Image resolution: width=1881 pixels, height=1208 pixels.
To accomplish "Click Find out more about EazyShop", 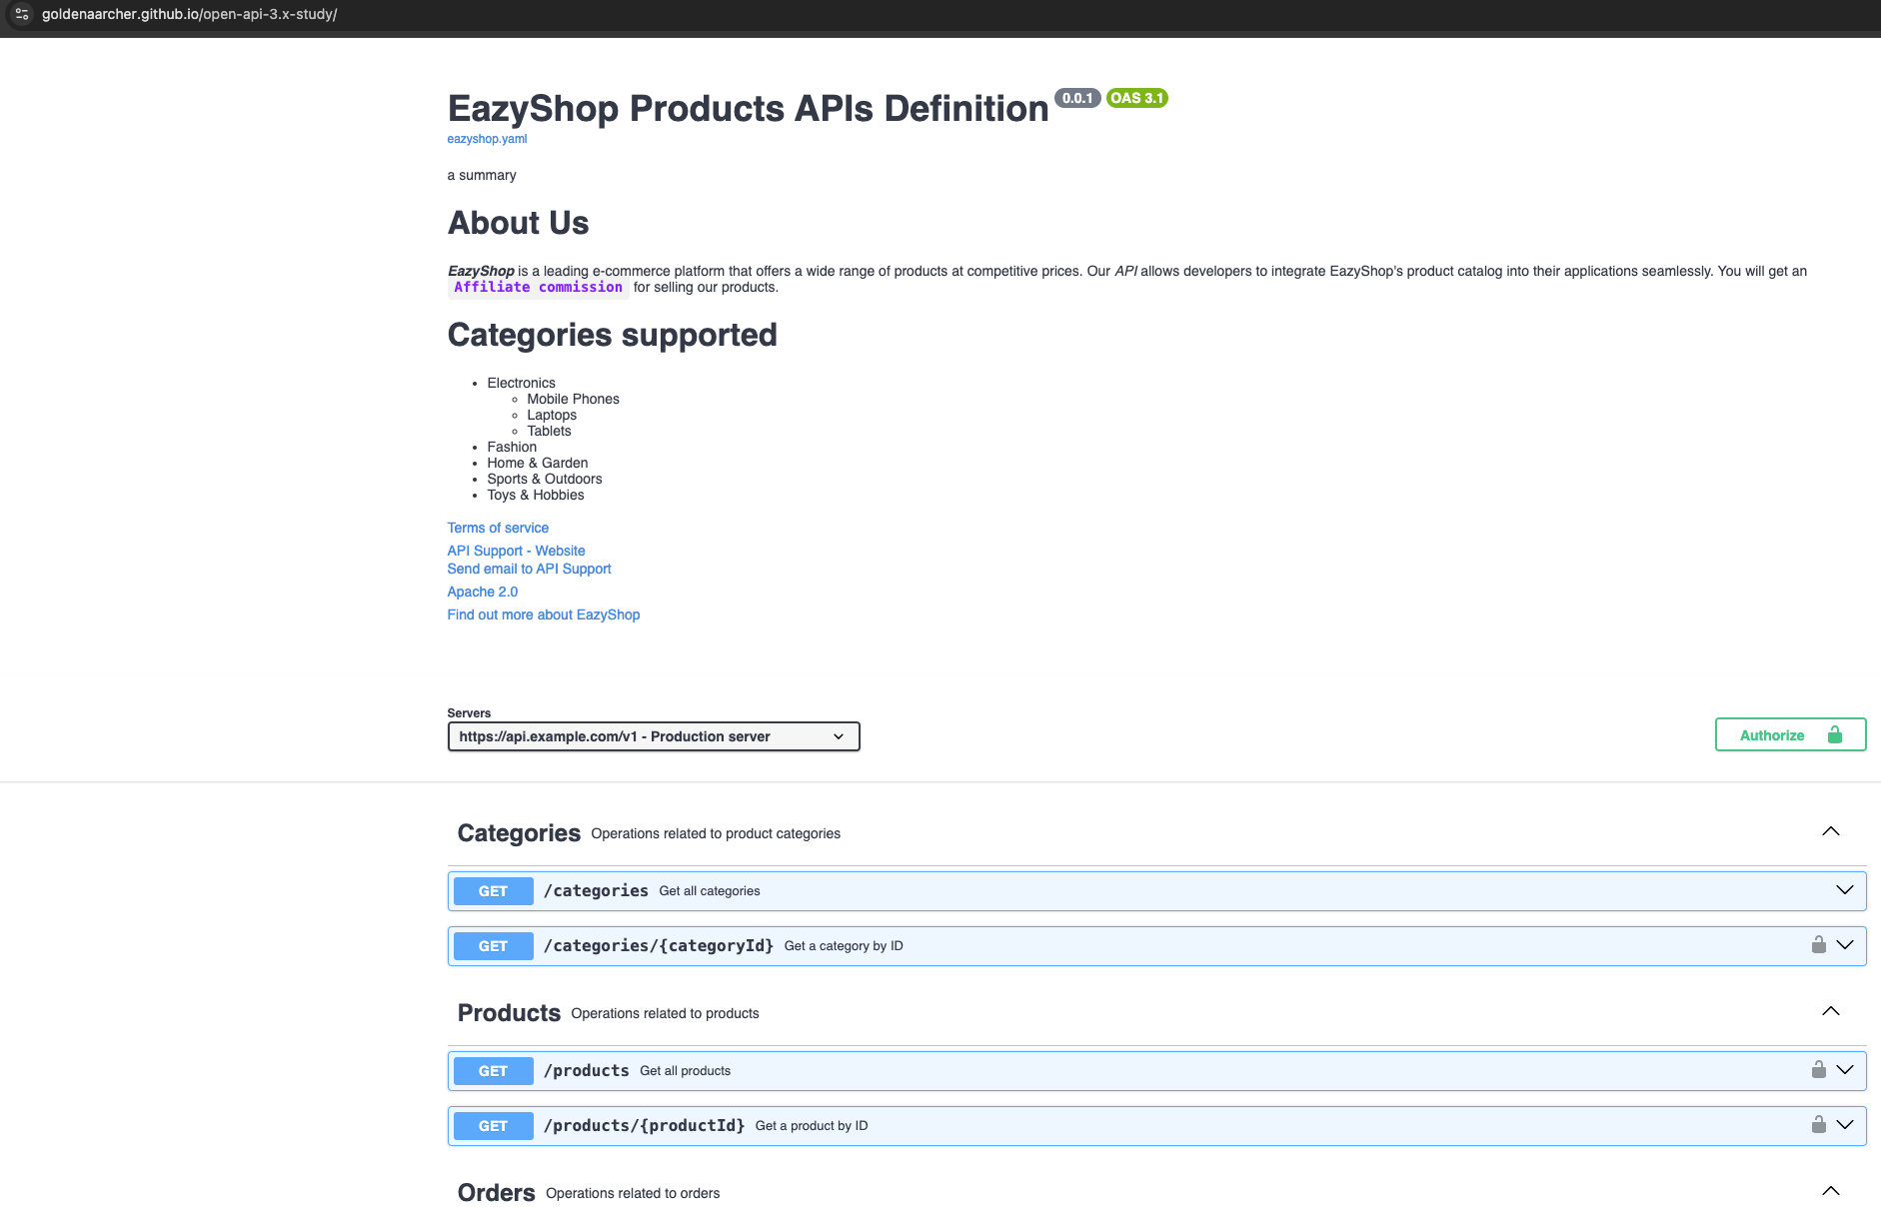I will [x=543, y=614].
